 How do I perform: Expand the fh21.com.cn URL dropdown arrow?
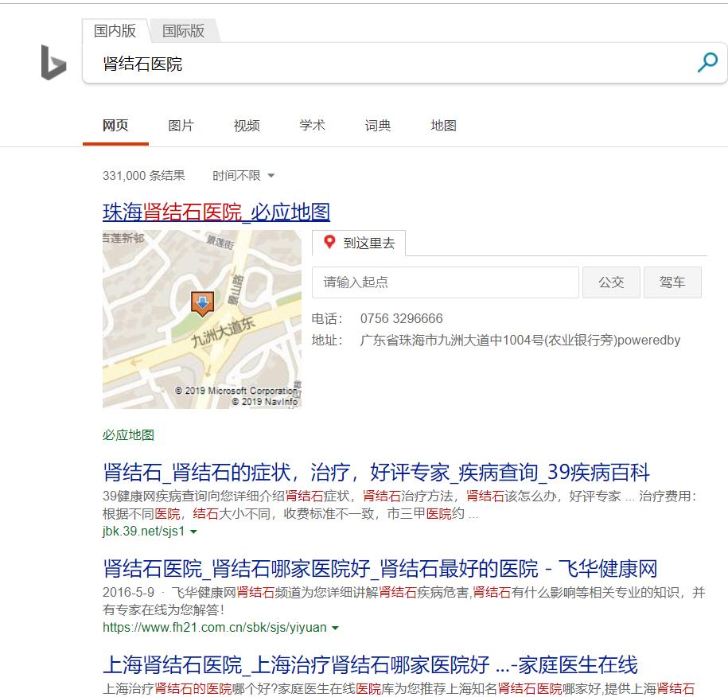pyautogui.click(x=334, y=628)
